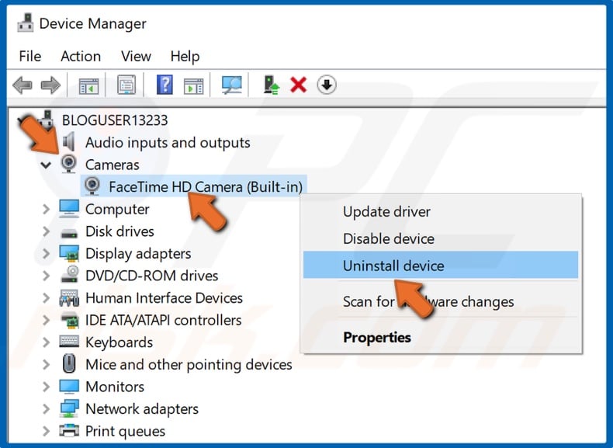
Task: Select the Cameras category label
Action: (x=113, y=165)
